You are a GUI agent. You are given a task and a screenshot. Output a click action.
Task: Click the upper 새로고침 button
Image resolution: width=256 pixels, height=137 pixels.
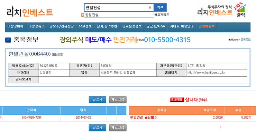[118, 100]
